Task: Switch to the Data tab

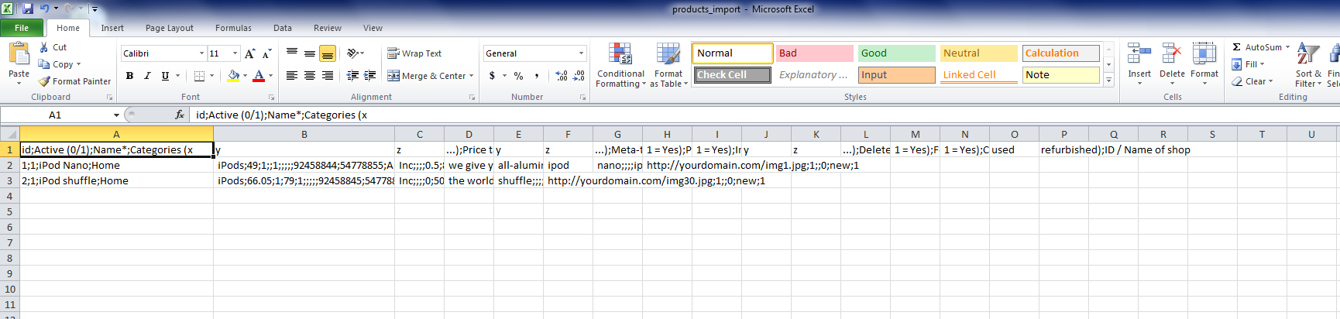Action: pos(283,28)
